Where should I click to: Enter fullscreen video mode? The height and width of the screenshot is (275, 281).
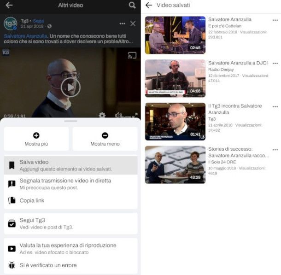[135, 115]
